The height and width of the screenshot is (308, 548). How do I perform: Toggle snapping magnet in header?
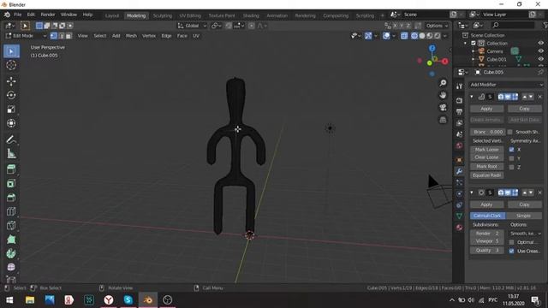point(229,26)
